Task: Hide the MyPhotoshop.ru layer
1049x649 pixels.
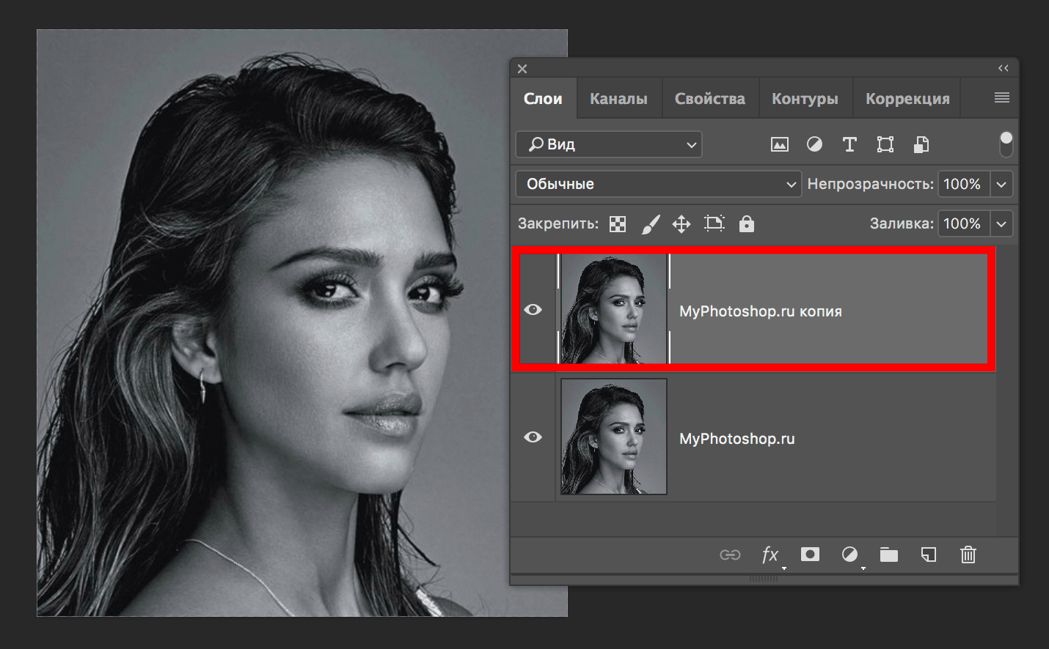Action: tap(533, 437)
